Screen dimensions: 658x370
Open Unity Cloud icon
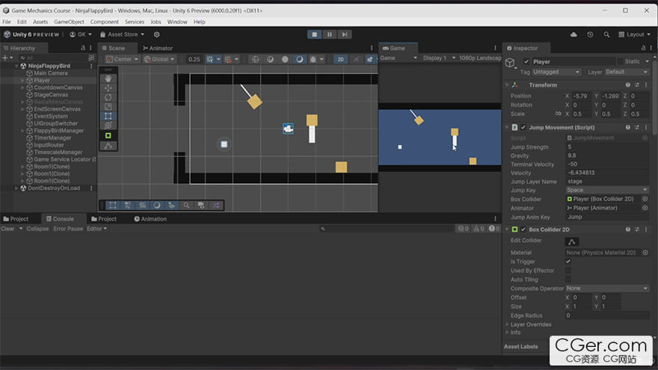tap(574, 34)
